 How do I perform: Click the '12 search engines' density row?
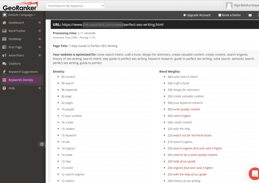[106, 174]
